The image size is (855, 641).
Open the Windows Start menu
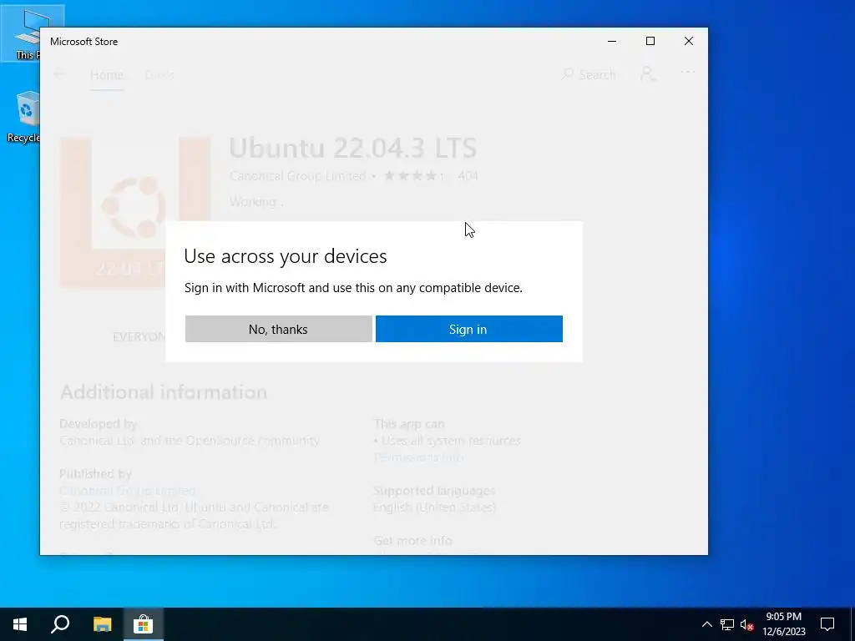(20, 624)
